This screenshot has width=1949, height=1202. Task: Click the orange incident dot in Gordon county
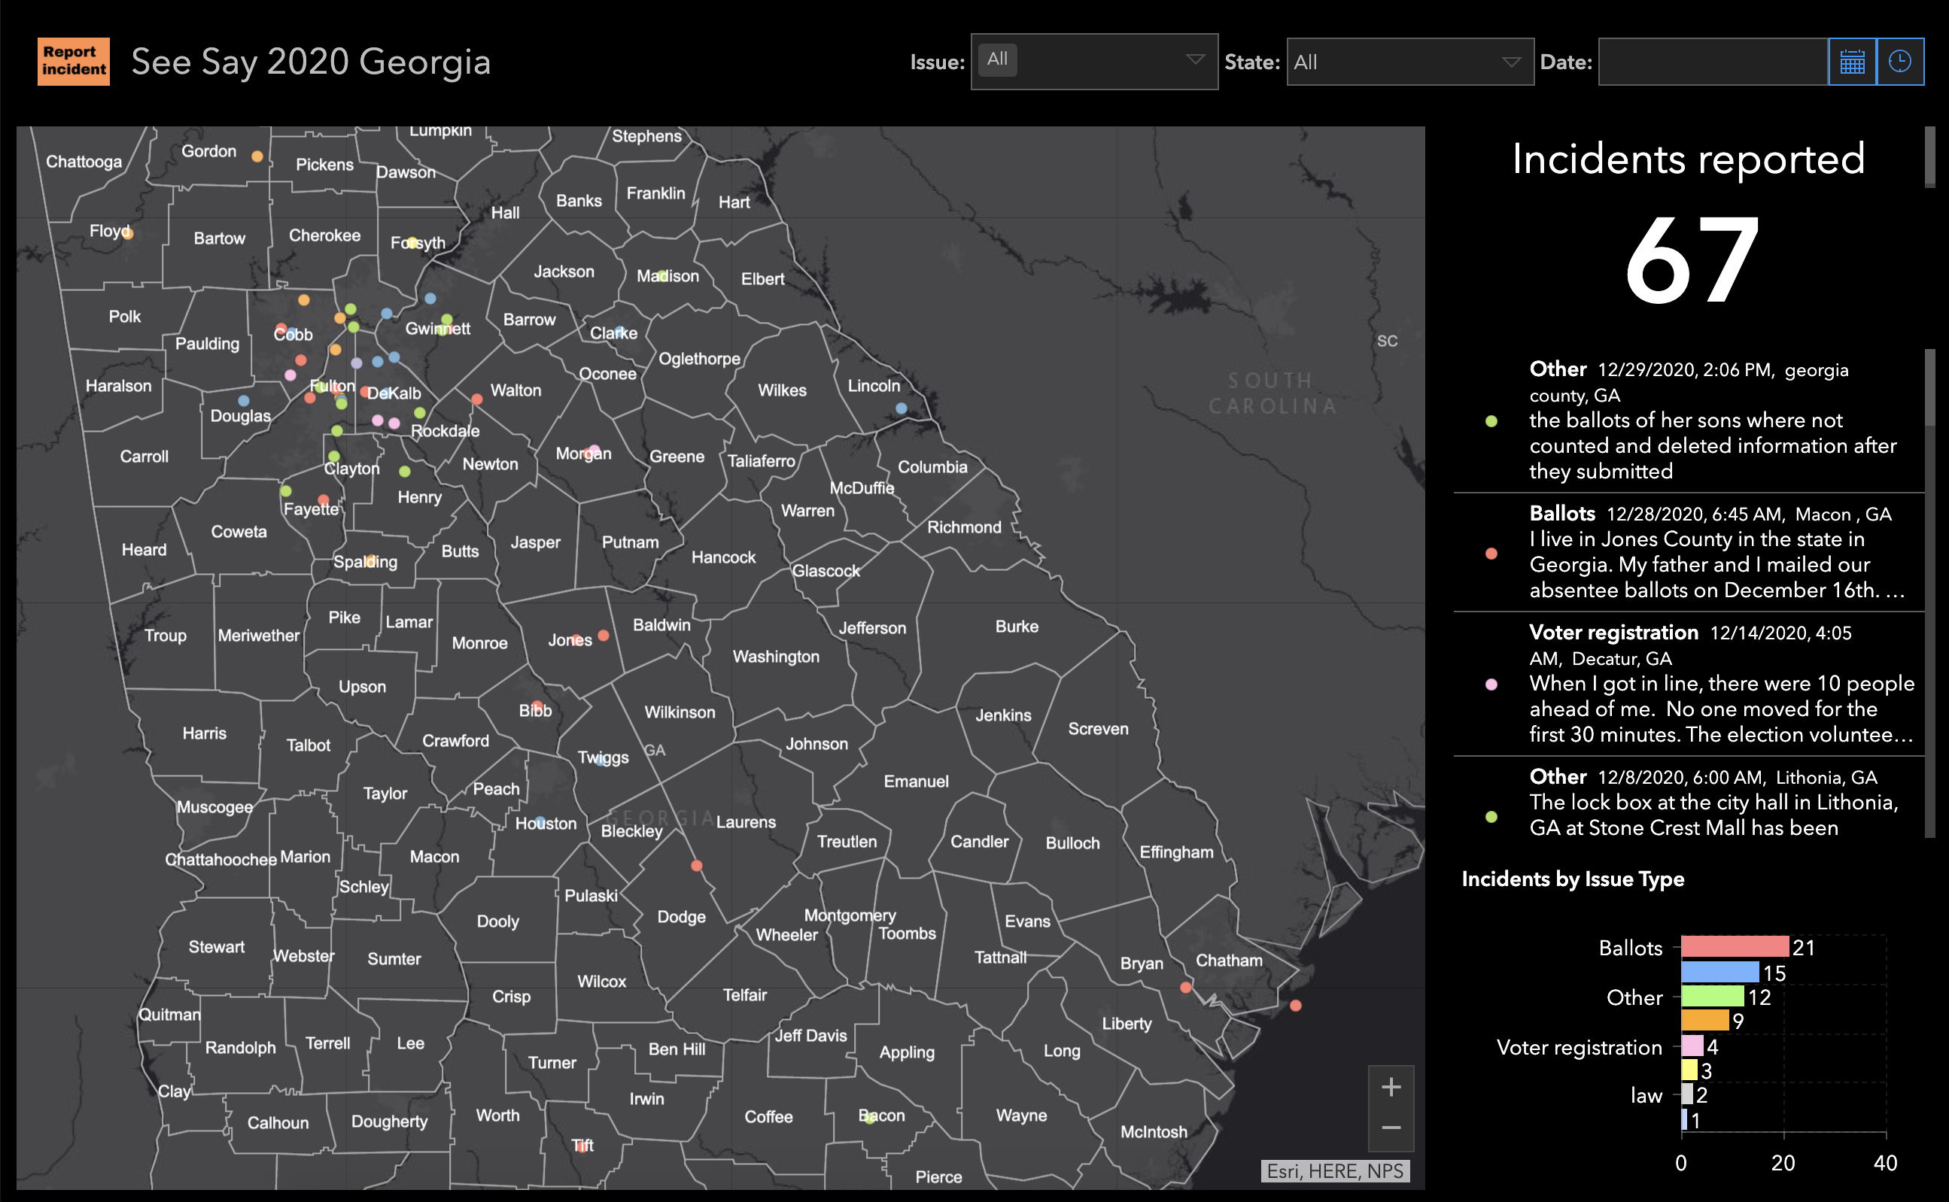pyautogui.click(x=257, y=156)
